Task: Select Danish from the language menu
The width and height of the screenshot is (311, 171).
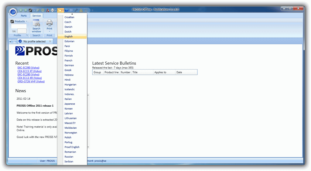Action: pyautogui.click(x=72, y=27)
